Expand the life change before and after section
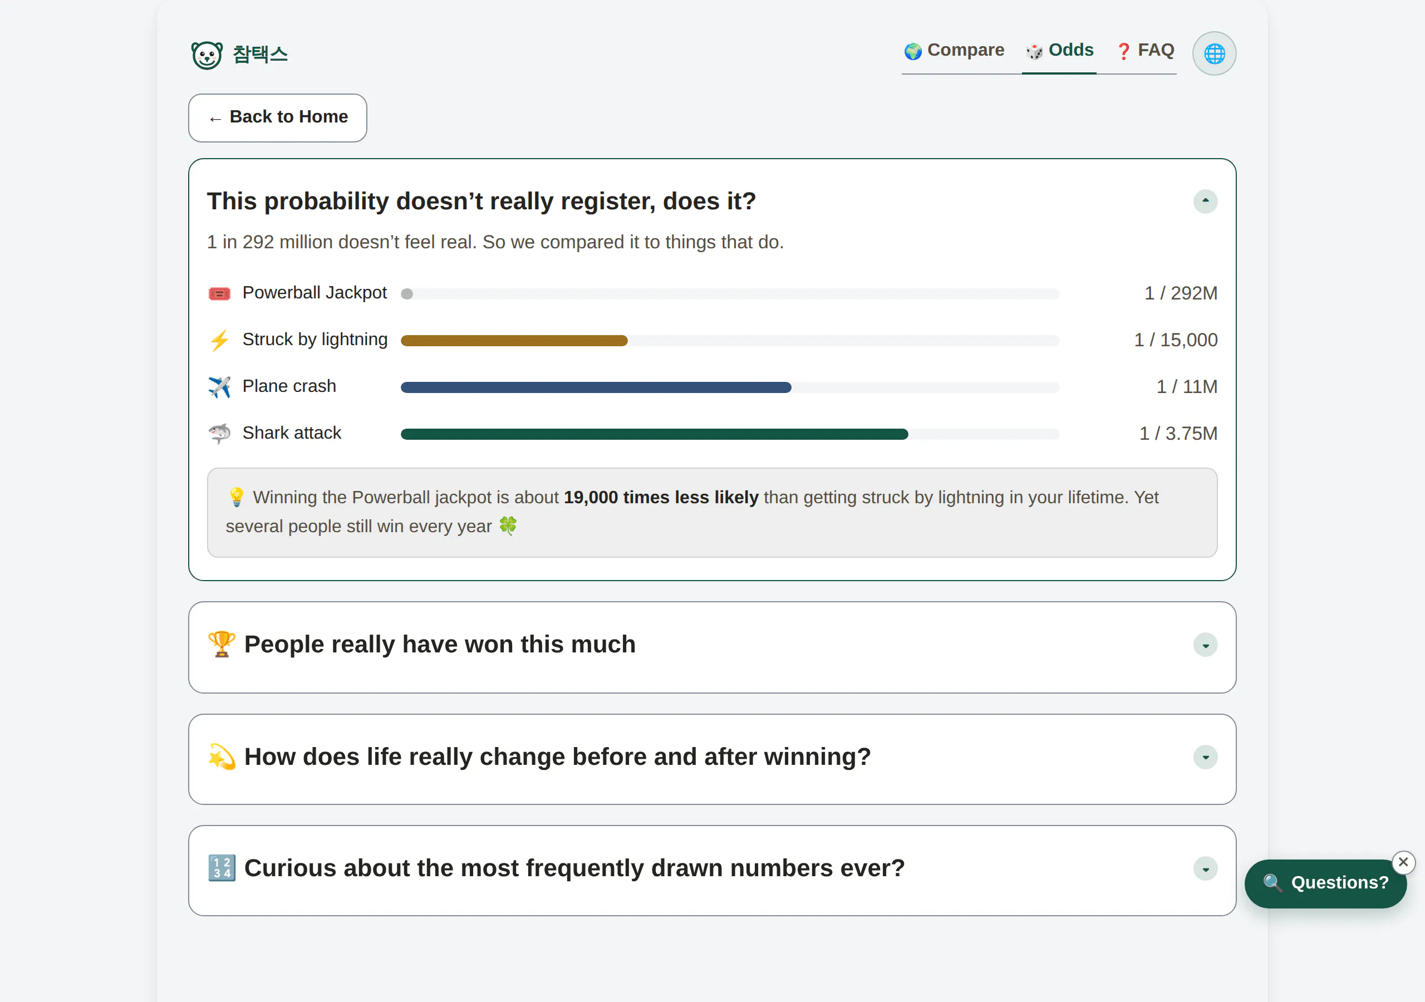Screen dimensions: 1425x1002 [x=1205, y=758]
